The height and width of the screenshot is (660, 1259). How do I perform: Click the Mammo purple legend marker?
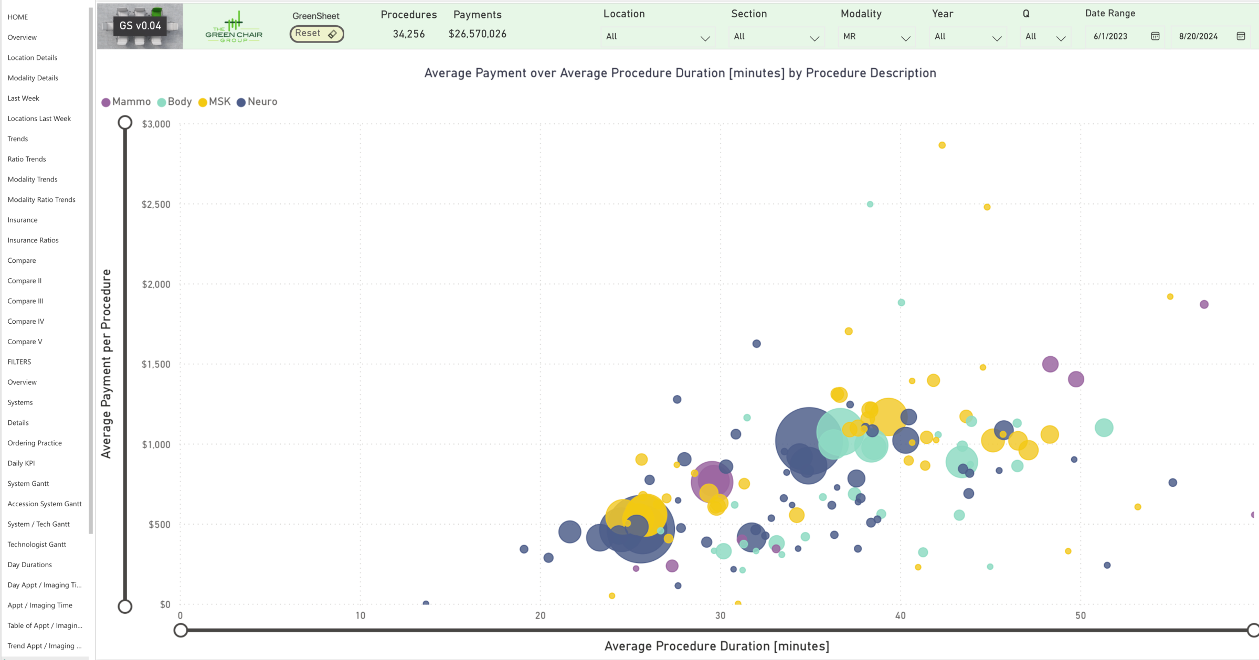[106, 102]
